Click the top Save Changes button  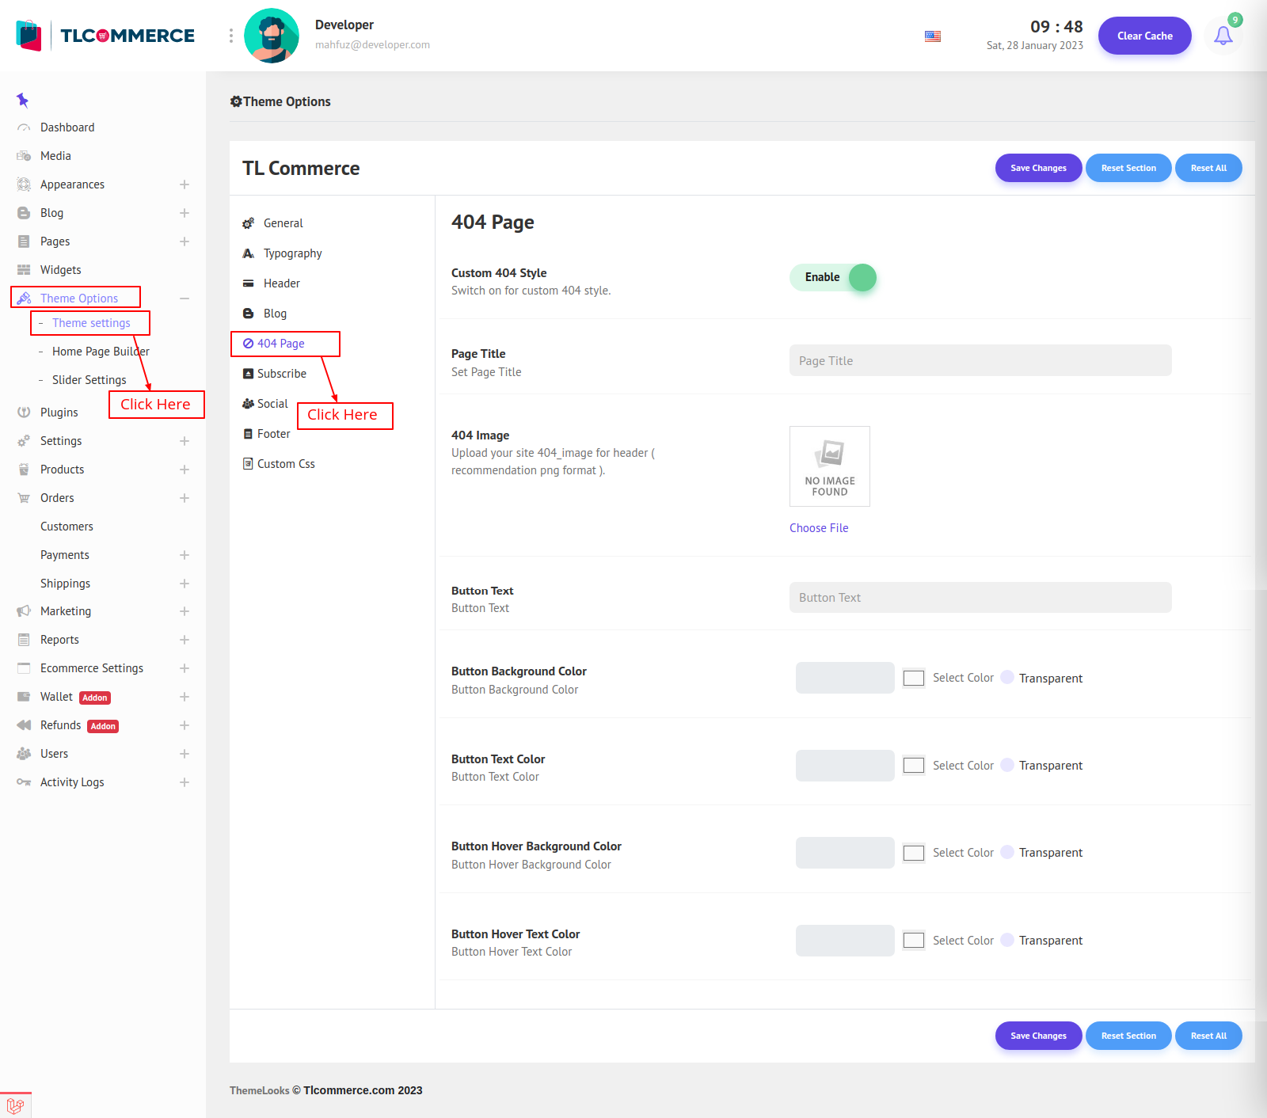point(1038,168)
